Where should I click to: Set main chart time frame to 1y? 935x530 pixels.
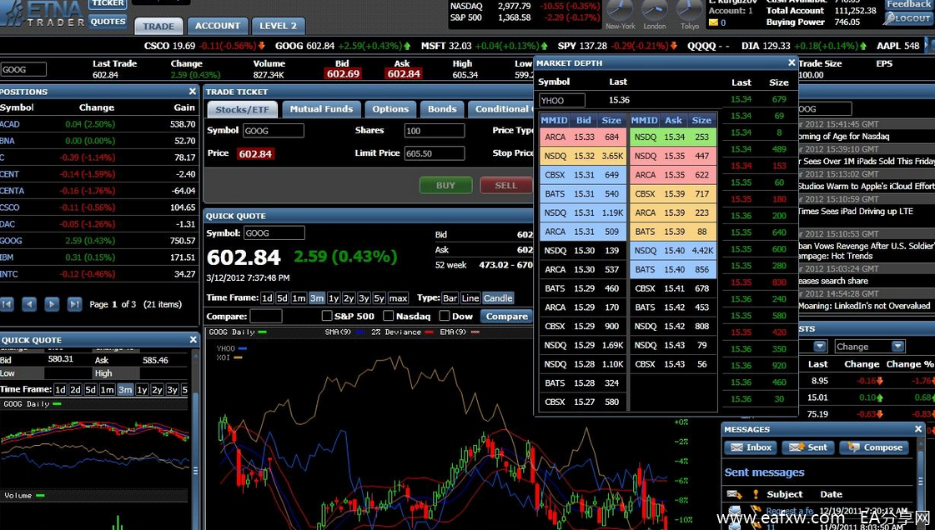coord(334,298)
